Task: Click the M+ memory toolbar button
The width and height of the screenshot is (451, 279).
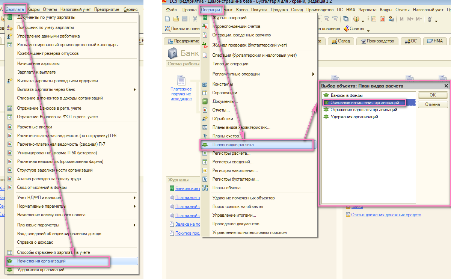Action: pyautogui.click(x=410, y=19)
